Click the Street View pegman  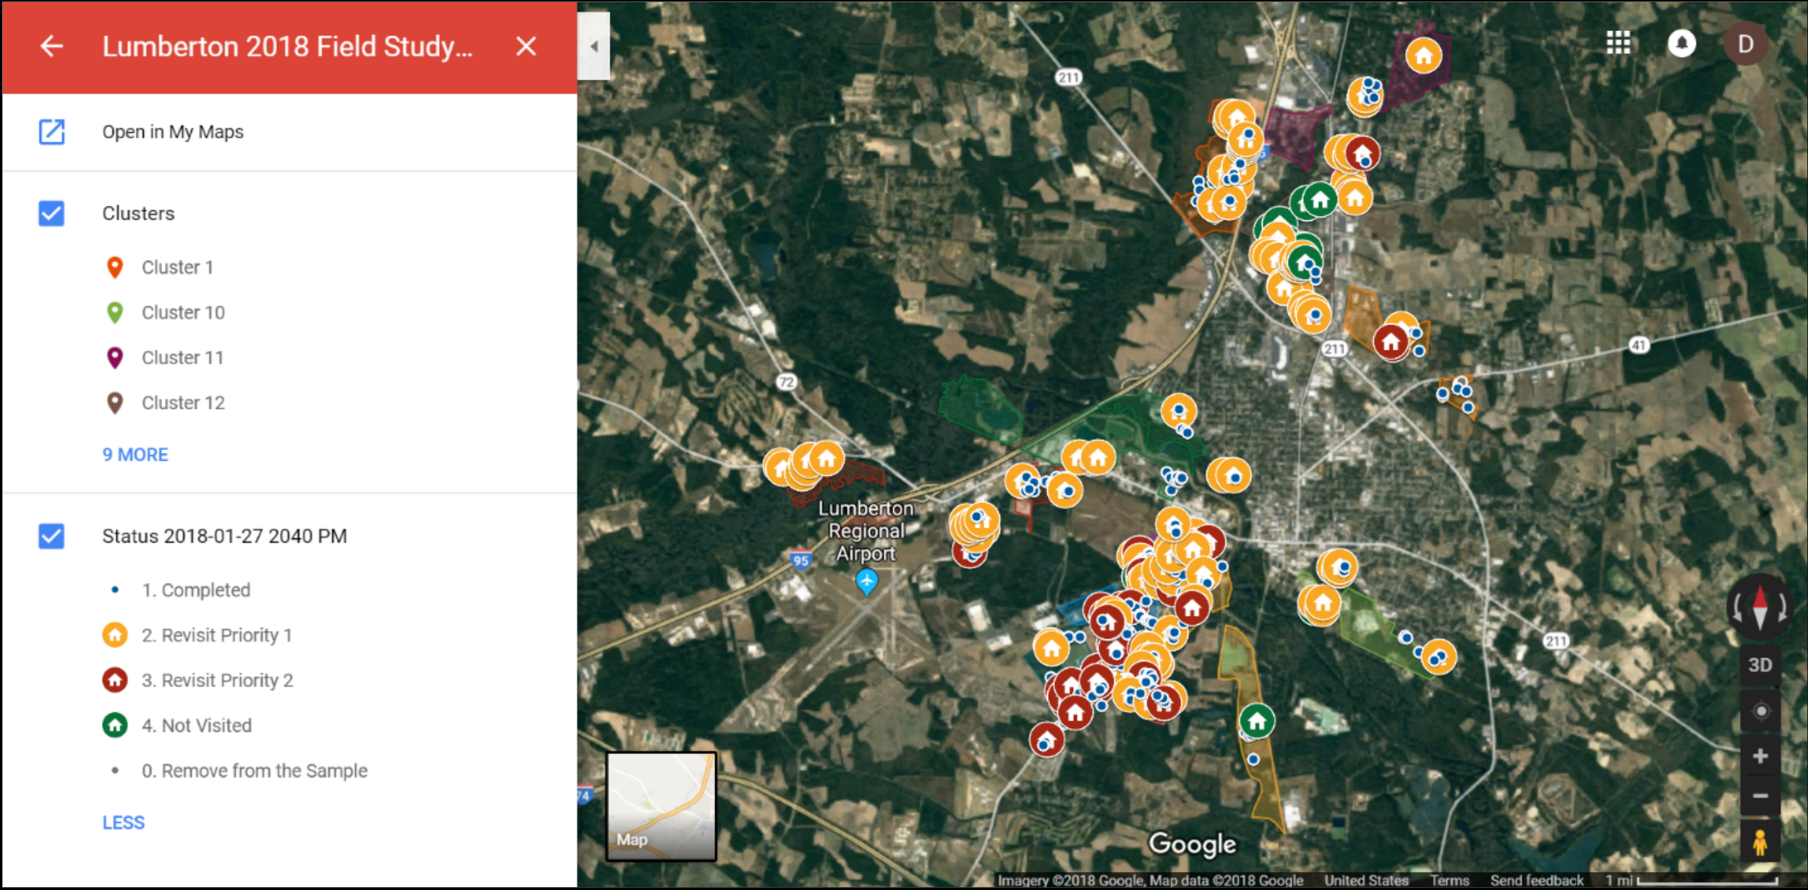[1760, 842]
